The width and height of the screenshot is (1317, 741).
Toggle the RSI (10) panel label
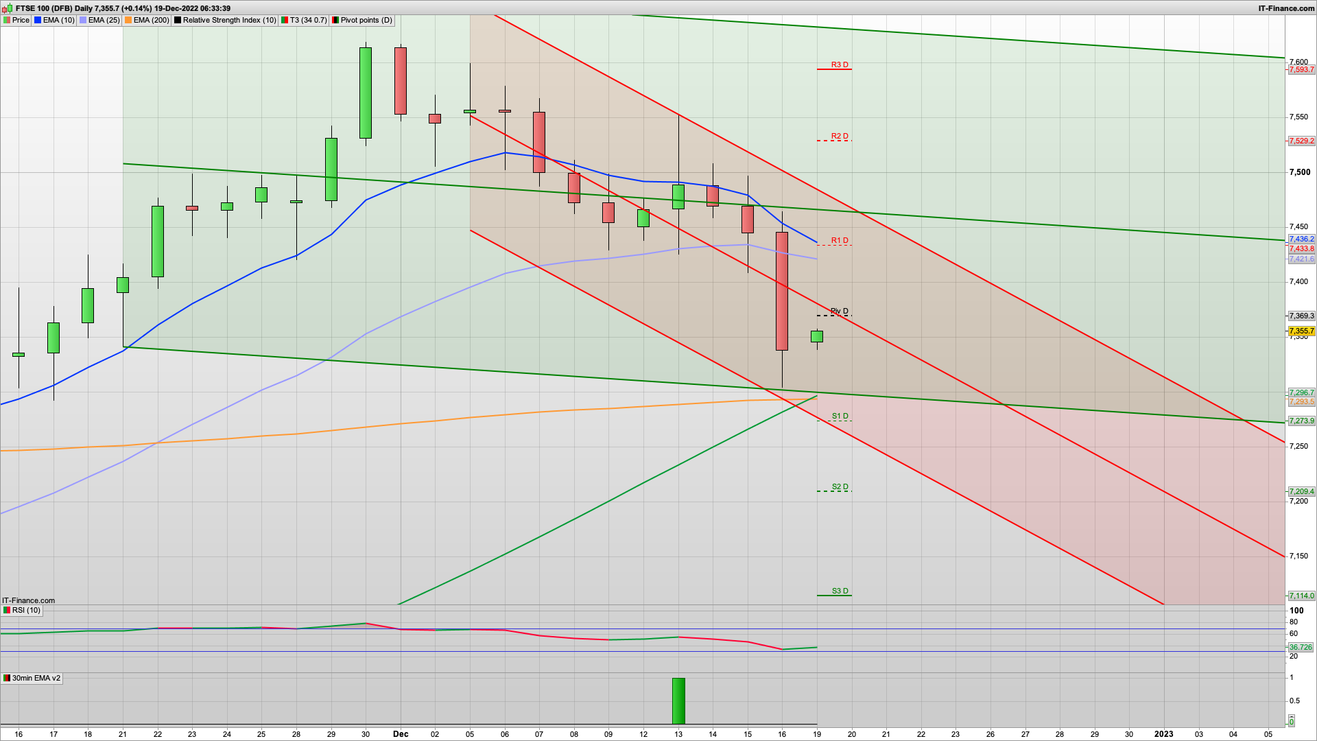point(27,610)
